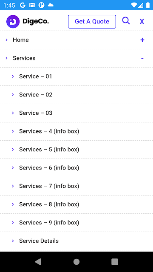Tap the Android back navigation button
This screenshot has height=272, width=153.
(x=38, y=262)
